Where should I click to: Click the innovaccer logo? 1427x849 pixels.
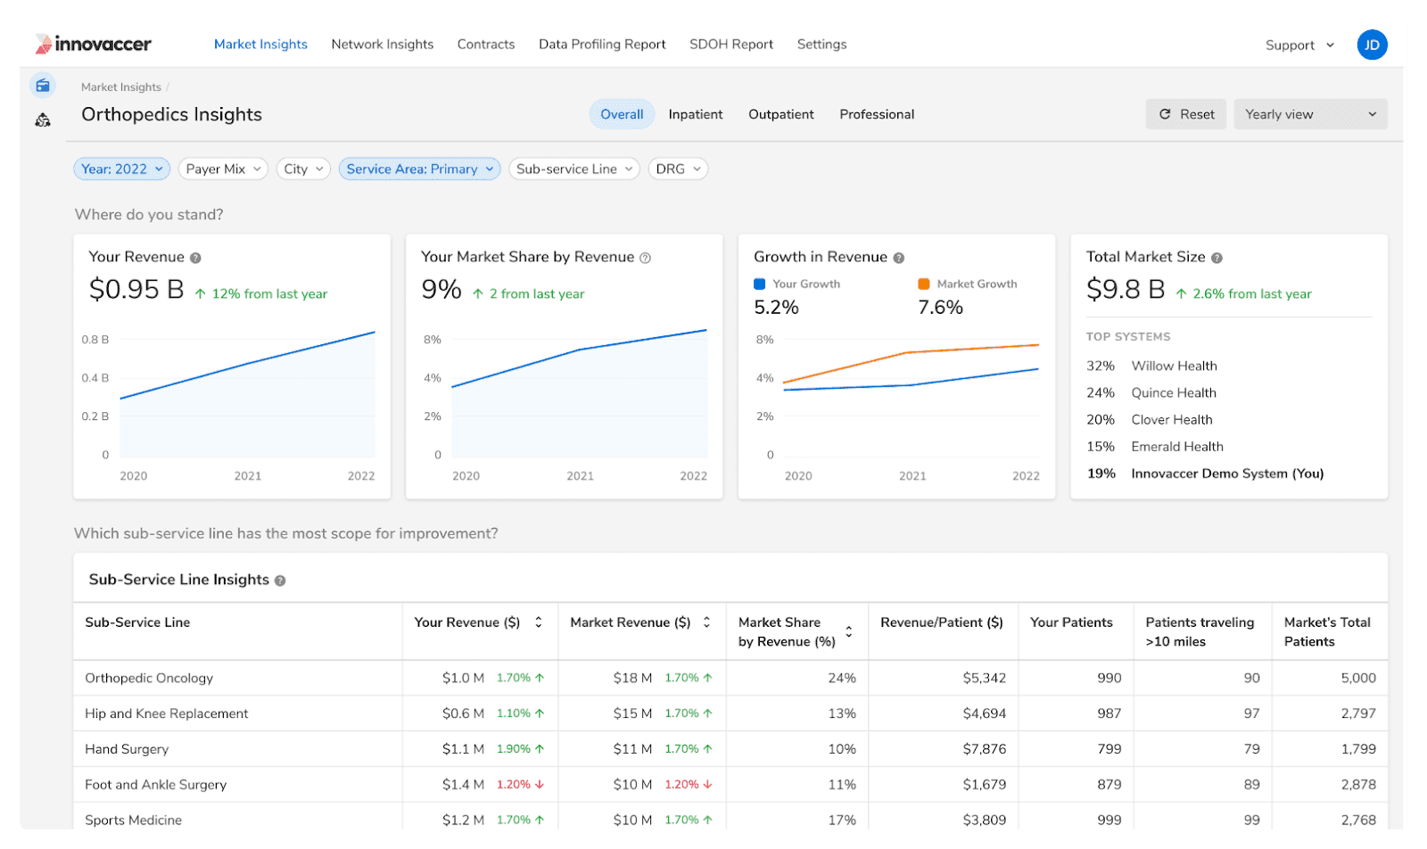[93, 43]
